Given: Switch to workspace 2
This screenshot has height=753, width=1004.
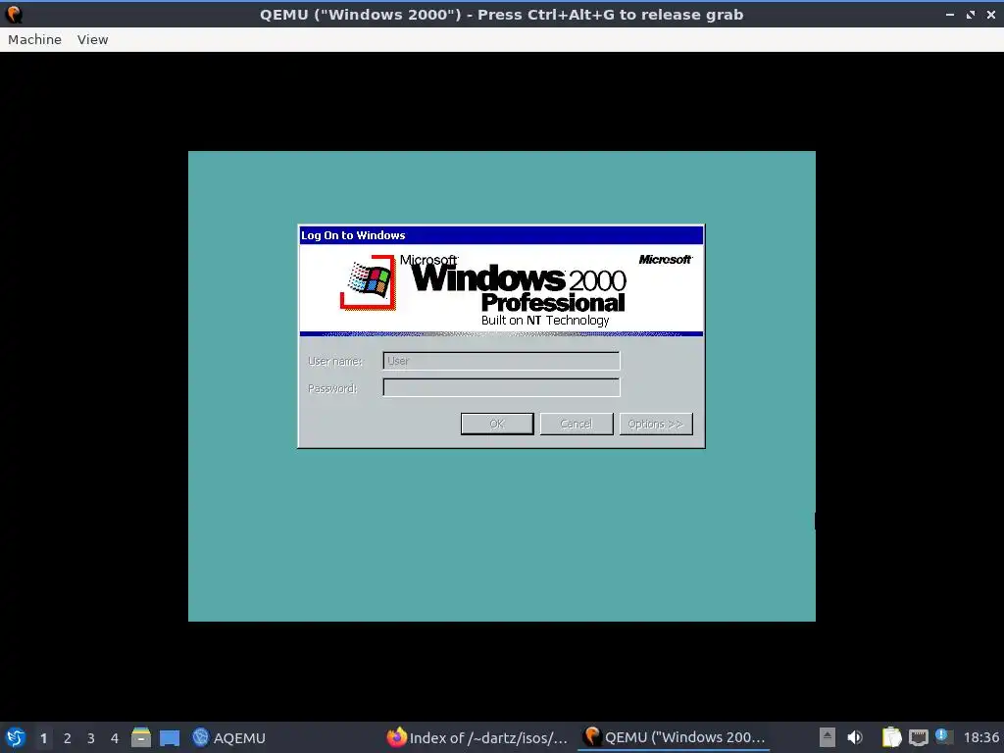Looking at the screenshot, I should coord(68,738).
